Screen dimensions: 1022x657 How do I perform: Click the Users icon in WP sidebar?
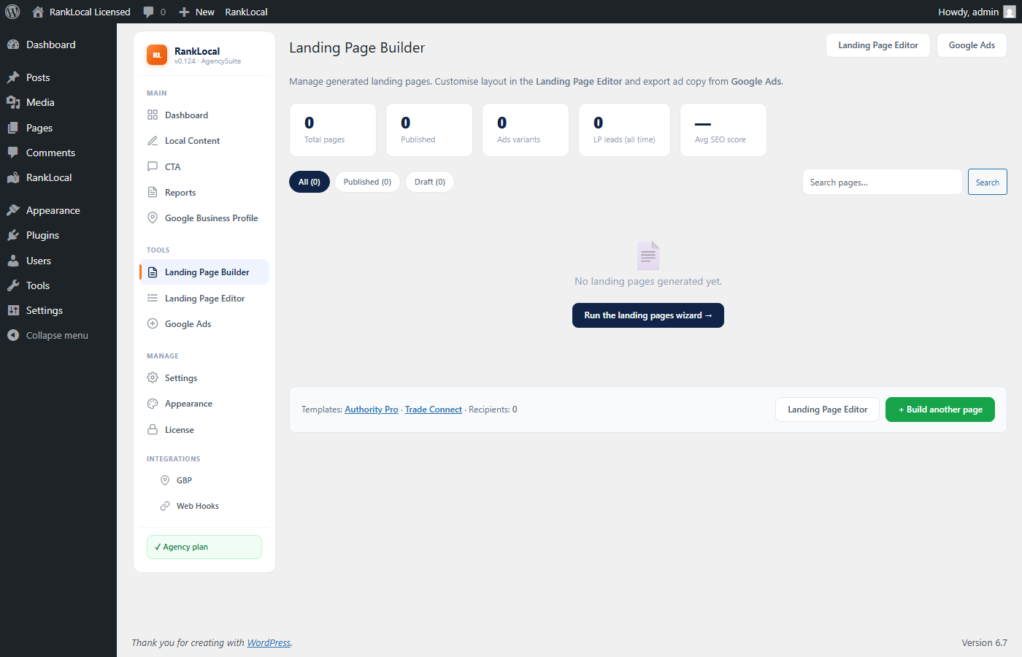pos(13,261)
